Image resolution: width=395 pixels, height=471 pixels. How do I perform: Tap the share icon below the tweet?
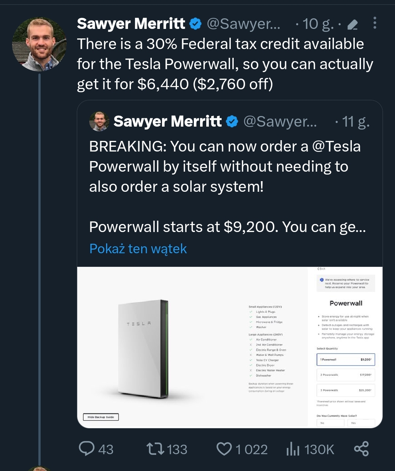tap(361, 449)
